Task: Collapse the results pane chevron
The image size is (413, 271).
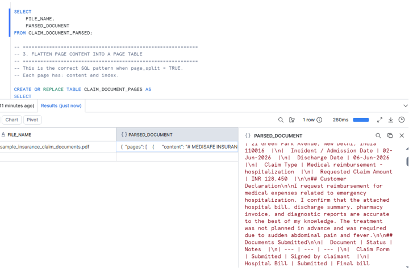Action: (406, 106)
